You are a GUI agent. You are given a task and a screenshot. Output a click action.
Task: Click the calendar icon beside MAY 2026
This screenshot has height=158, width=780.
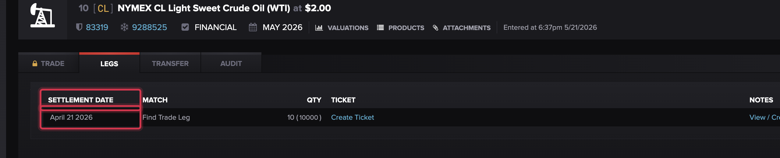(x=253, y=27)
